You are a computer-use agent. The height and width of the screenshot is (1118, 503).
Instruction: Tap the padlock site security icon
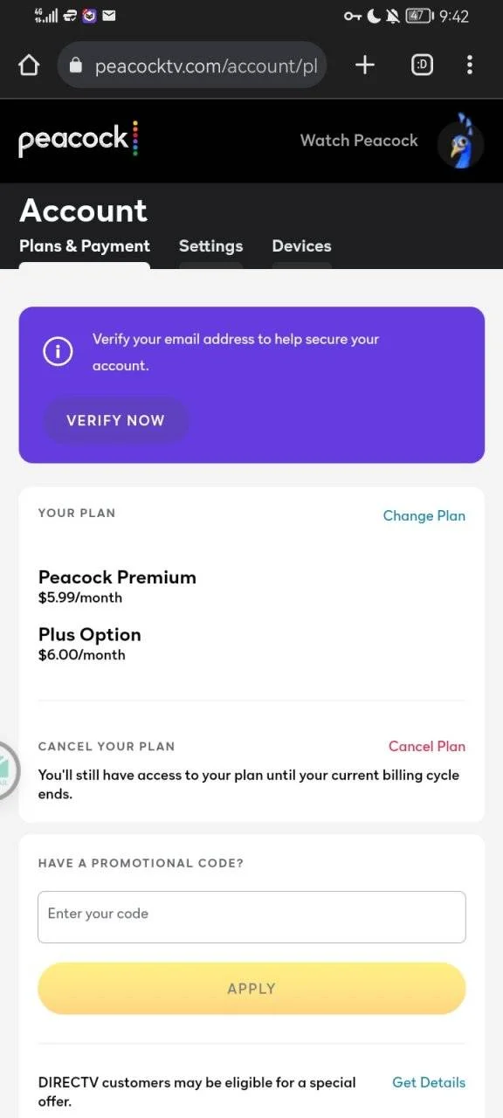[75, 66]
